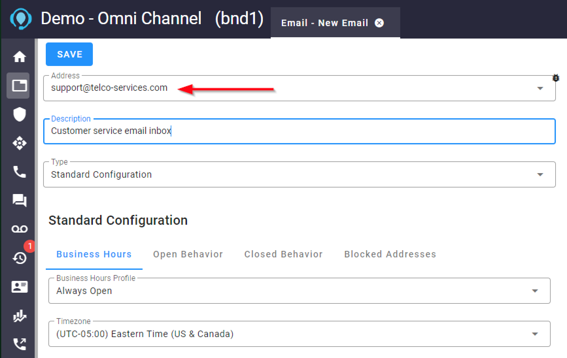Open the analytics chart icon
Viewport: 567px width, 358px height.
pos(19,316)
